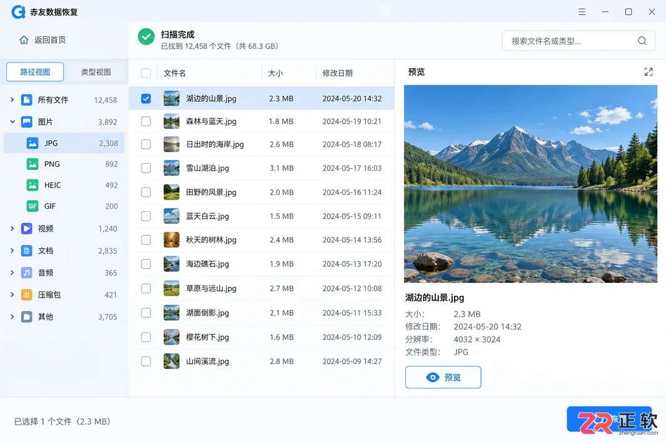Expand the 其他 tree node

coord(12,317)
